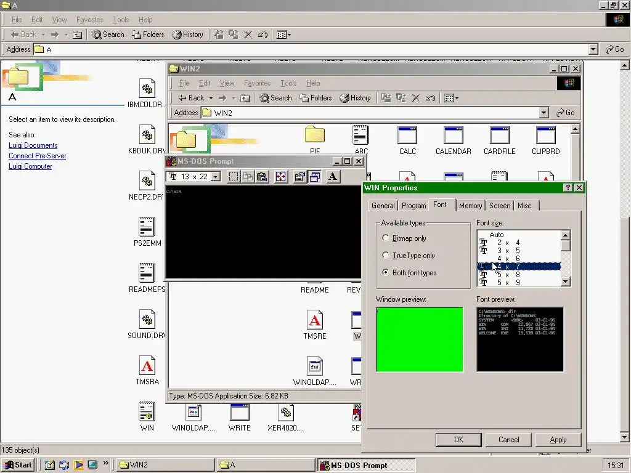Open the Tools menu in window A
This screenshot has width=631, height=473.
[x=121, y=20]
